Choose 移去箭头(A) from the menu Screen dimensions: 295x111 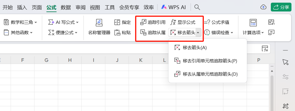207,48
